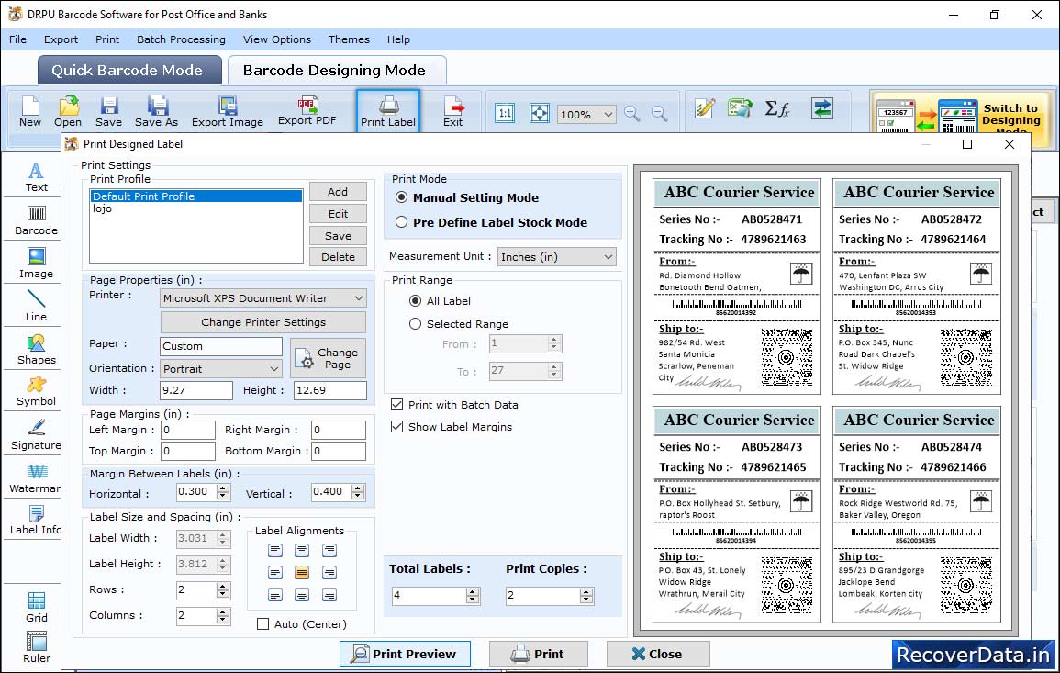The height and width of the screenshot is (673, 1060).
Task: Click the sigma formula icon
Action: (x=777, y=108)
